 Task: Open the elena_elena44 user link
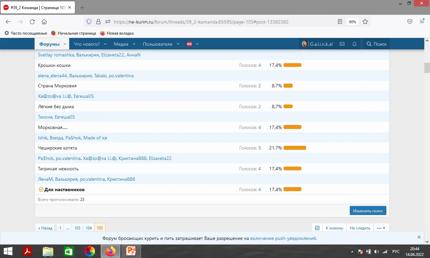52,76
